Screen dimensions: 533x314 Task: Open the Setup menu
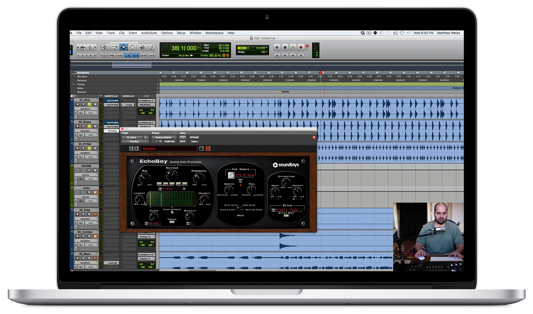tap(181, 33)
